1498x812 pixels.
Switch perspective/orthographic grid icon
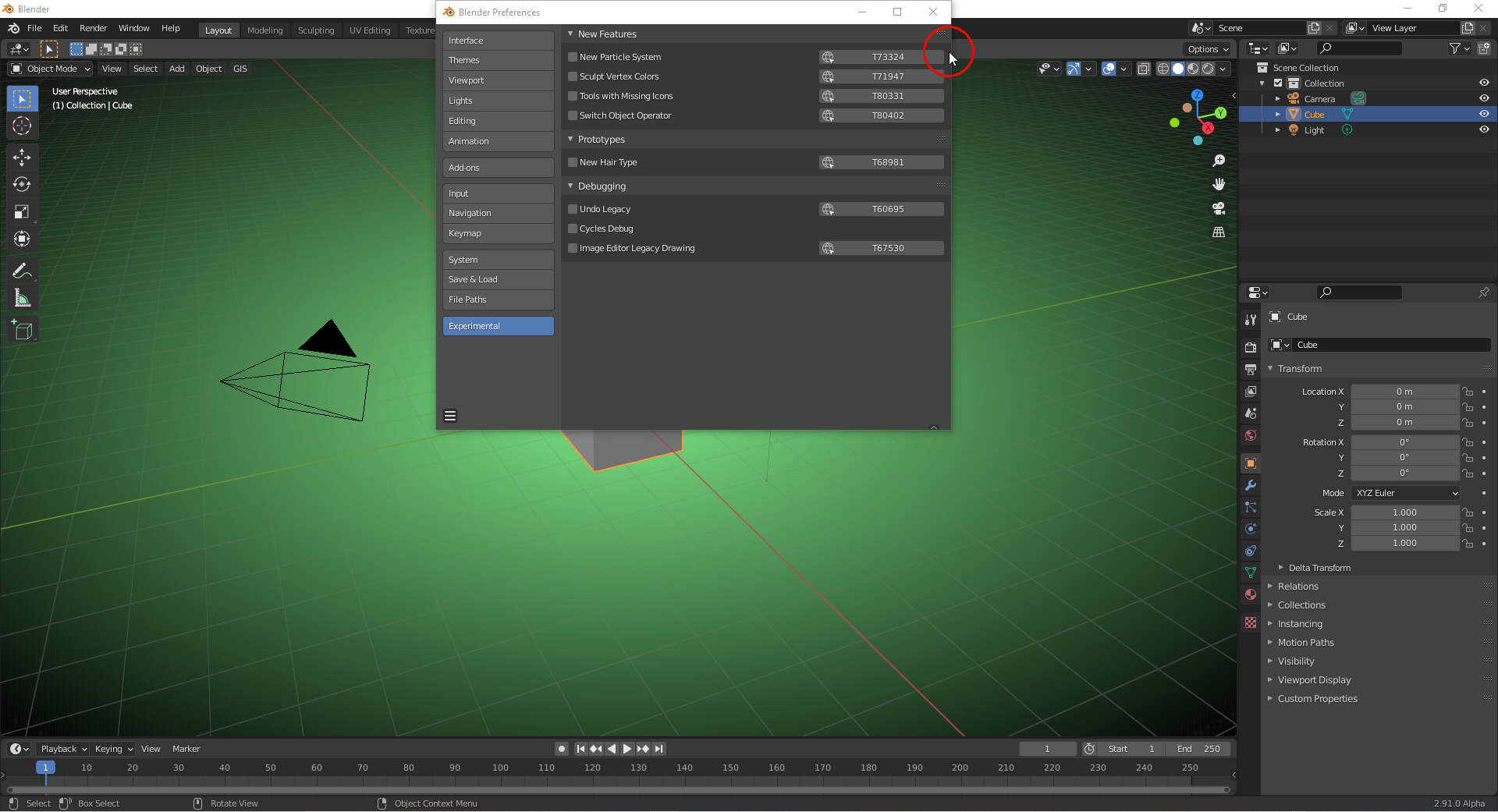tap(1219, 232)
